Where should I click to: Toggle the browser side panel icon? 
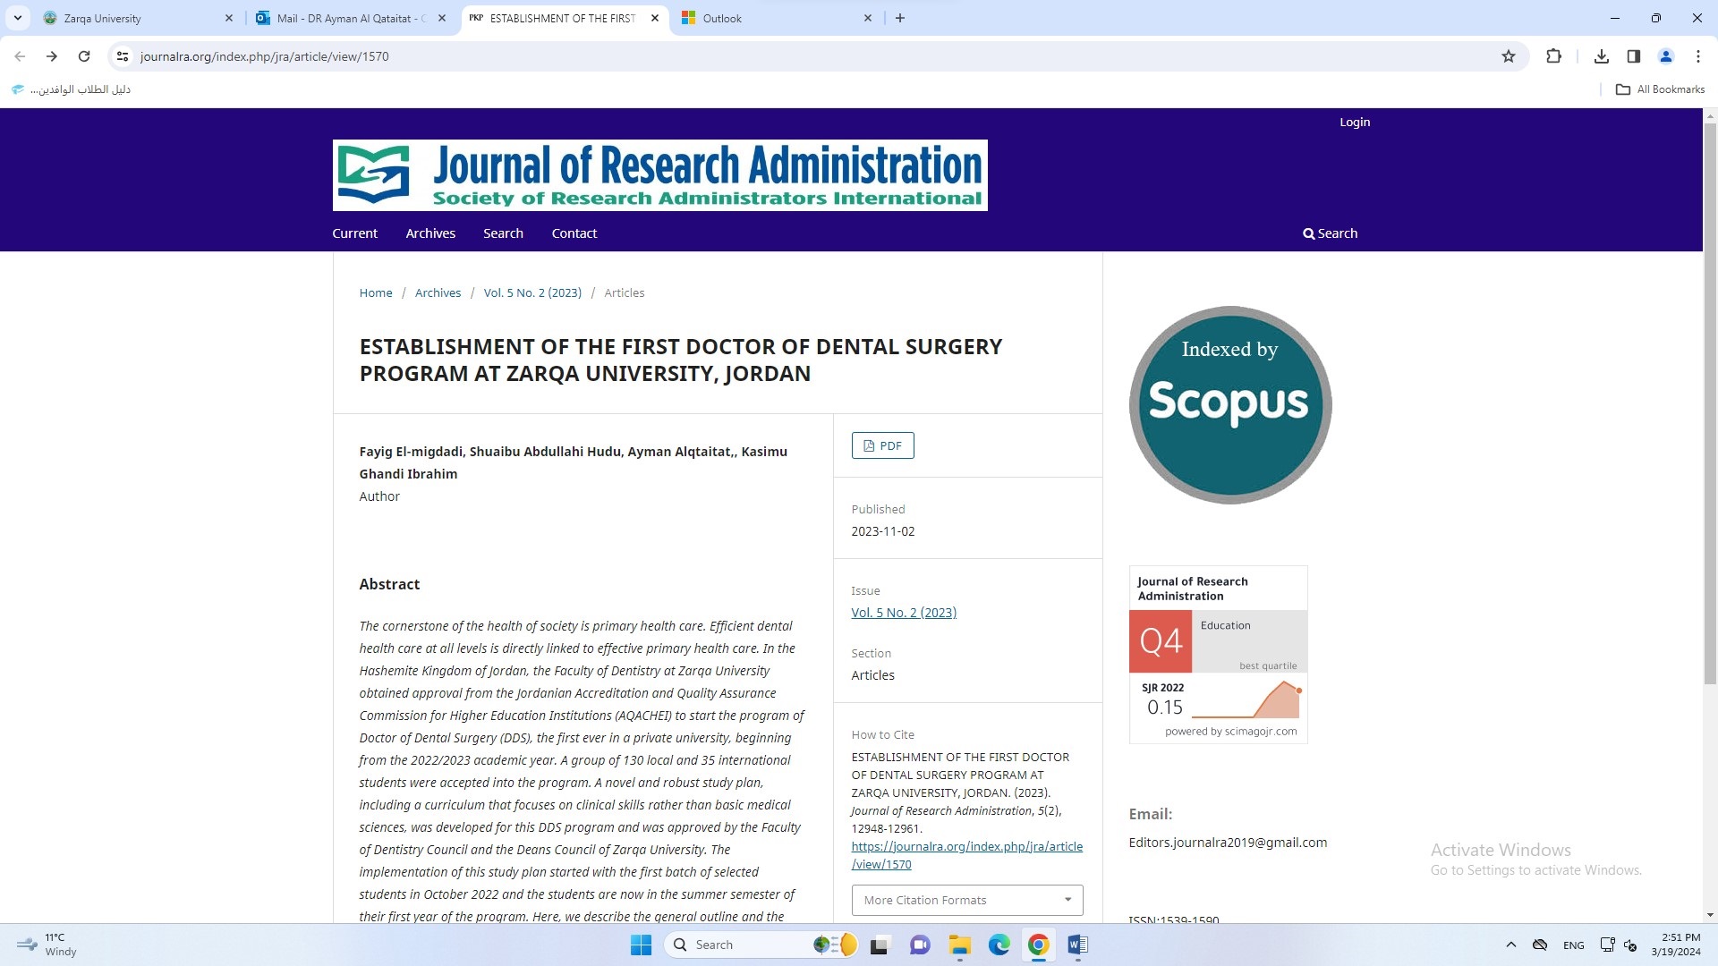pyautogui.click(x=1634, y=56)
